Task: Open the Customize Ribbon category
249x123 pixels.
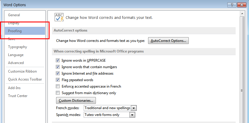Action: [x=22, y=71]
